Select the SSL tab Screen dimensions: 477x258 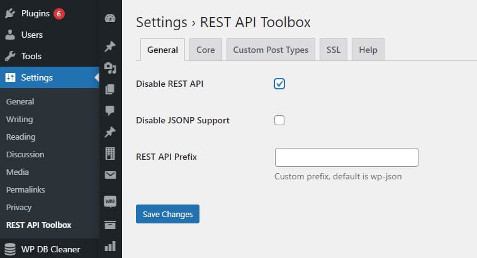(334, 50)
